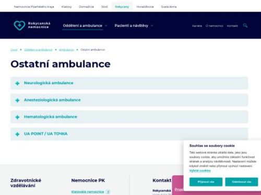Click plus icon beside UA POINT

(17, 134)
